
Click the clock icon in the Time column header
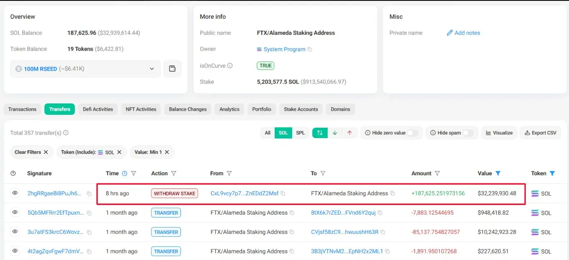tap(124, 173)
